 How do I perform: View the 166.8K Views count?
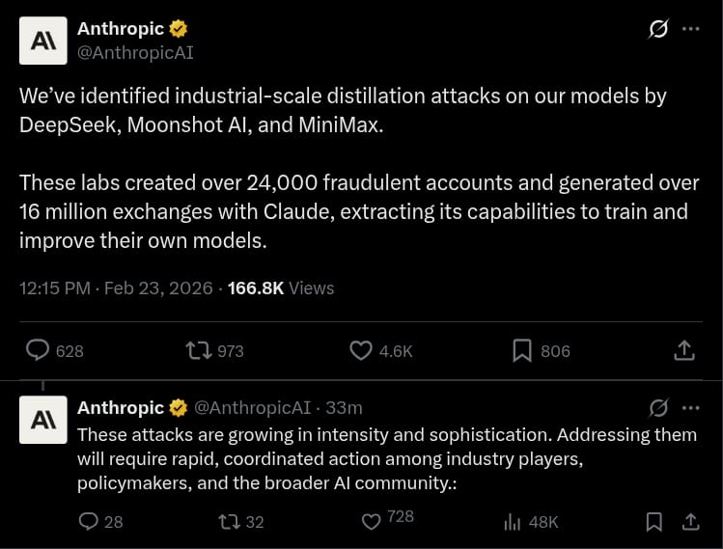(281, 288)
